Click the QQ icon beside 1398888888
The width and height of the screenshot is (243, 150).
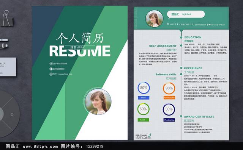tap(51, 69)
